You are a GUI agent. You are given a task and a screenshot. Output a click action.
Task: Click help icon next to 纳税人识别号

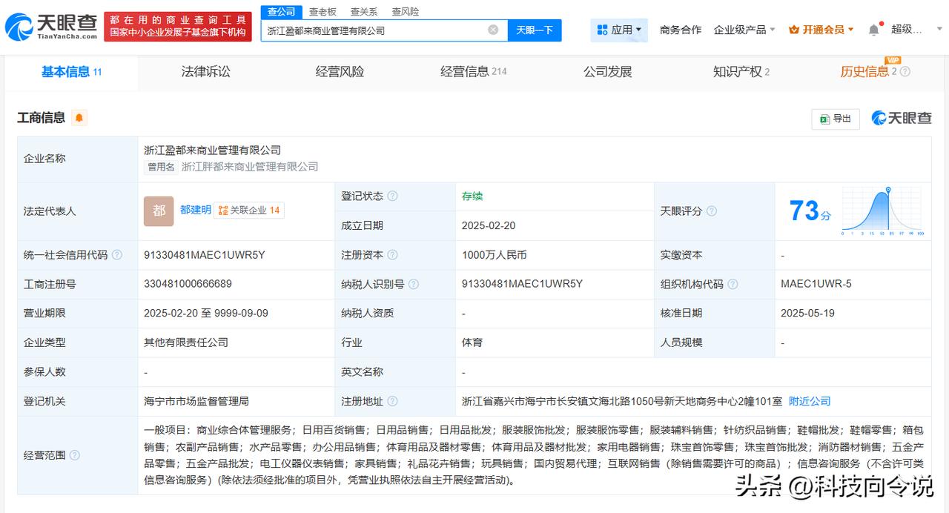click(414, 284)
